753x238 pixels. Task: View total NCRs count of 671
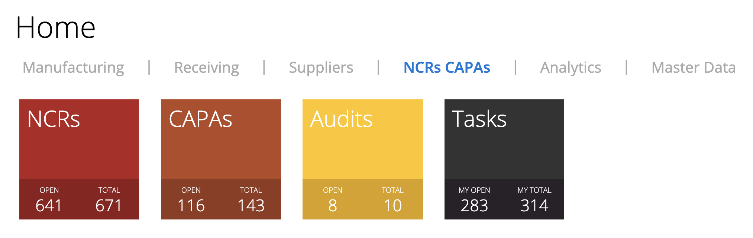109,205
